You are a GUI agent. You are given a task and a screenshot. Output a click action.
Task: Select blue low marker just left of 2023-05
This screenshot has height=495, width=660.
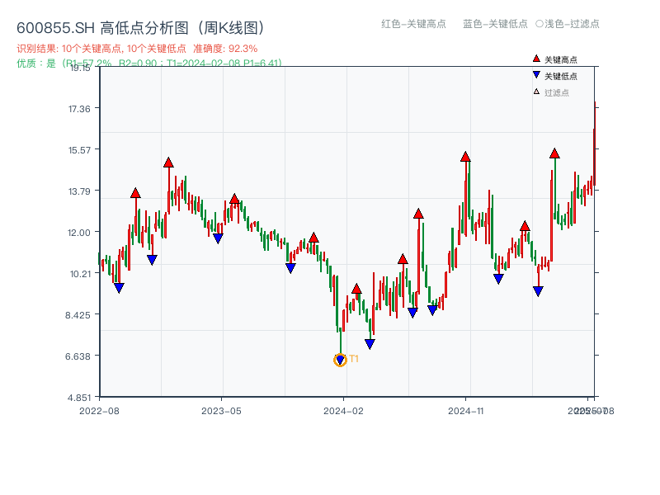pos(218,238)
